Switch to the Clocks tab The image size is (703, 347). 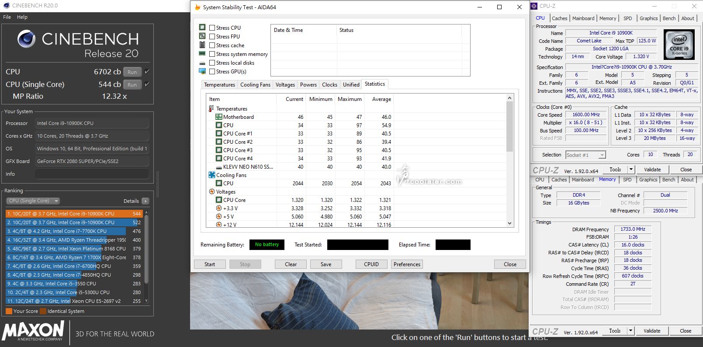[x=329, y=85]
